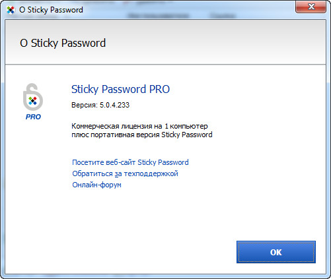Click the window title text О Sticky Password
Viewport: 331px width, 279px height.
pos(51,10)
